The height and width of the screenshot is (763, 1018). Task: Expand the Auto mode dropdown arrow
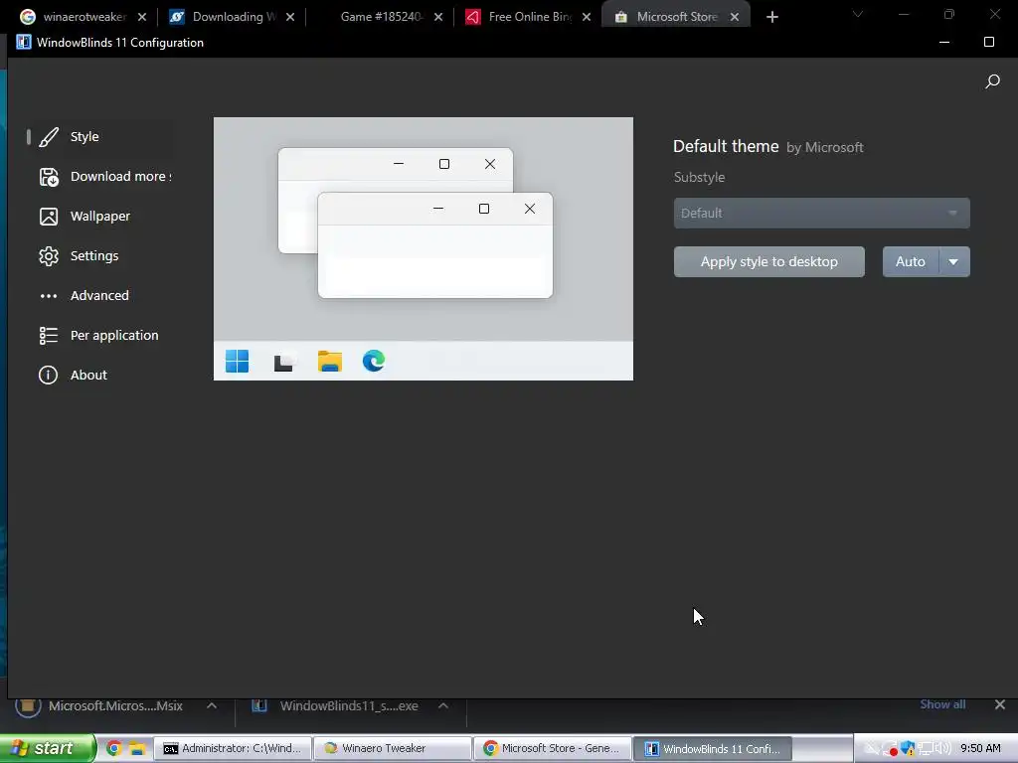coord(953,262)
